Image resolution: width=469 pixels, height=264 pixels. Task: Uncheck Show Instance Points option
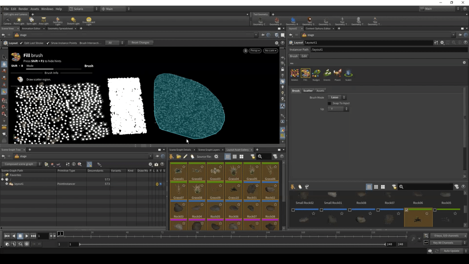tap(48, 43)
